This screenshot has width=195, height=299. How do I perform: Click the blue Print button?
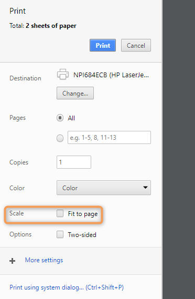tap(103, 45)
